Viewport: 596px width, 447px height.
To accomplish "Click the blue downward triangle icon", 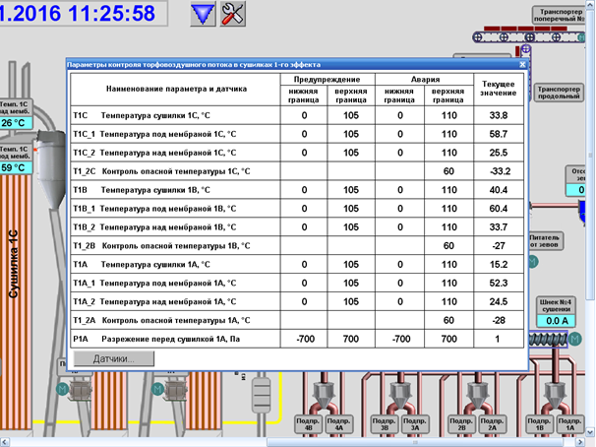I will pyautogui.click(x=204, y=13).
